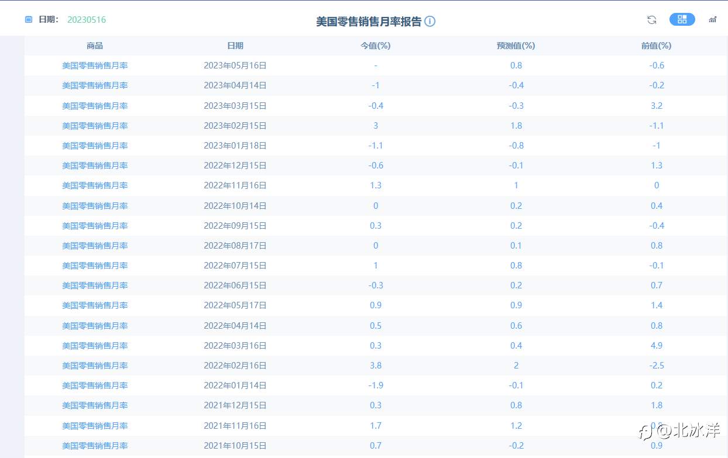This screenshot has height=458, width=728.
Task: Select date cell 2022年03月16日
Action: click(x=235, y=346)
